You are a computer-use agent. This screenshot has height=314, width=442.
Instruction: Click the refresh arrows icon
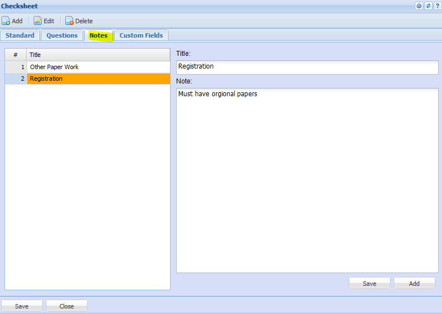pos(428,6)
